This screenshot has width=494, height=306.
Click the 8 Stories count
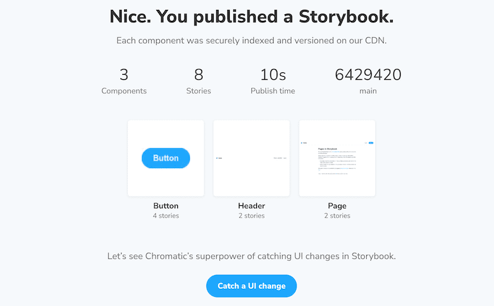point(198,75)
